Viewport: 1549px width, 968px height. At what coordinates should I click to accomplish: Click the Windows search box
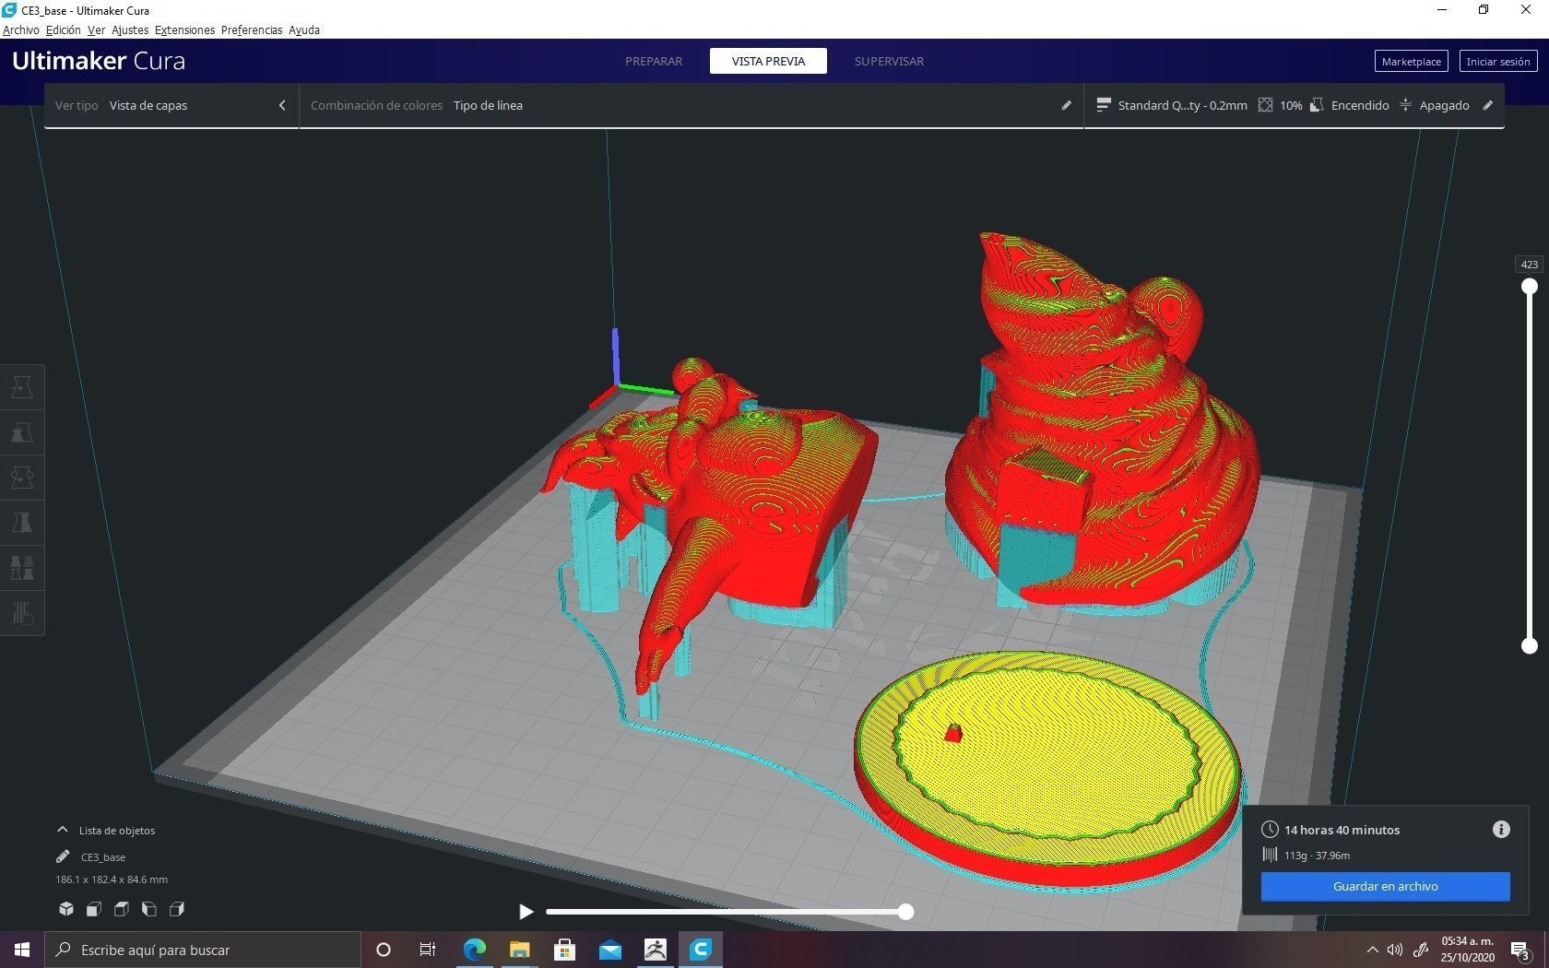point(203,950)
